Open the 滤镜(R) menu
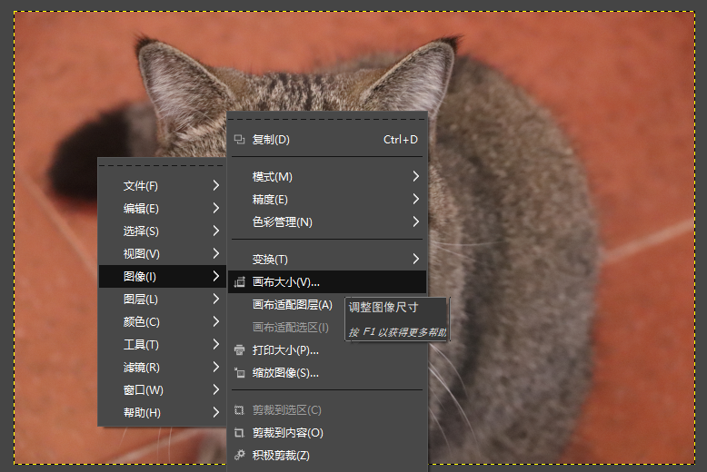 click(x=141, y=368)
